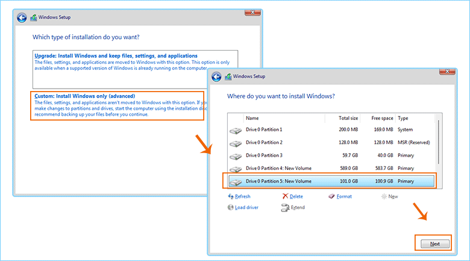Choose Custom: Install Windows only (advanced)
The width and height of the screenshot is (470, 261).
tap(117, 105)
